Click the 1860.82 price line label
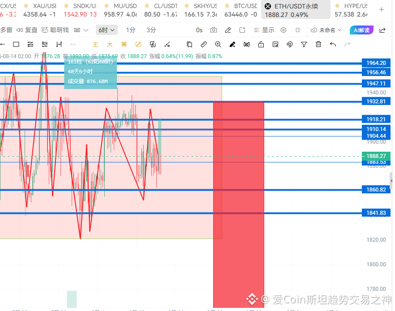 pos(376,189)
